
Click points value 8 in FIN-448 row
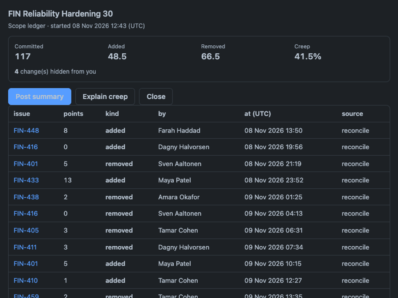pos(66,130)
